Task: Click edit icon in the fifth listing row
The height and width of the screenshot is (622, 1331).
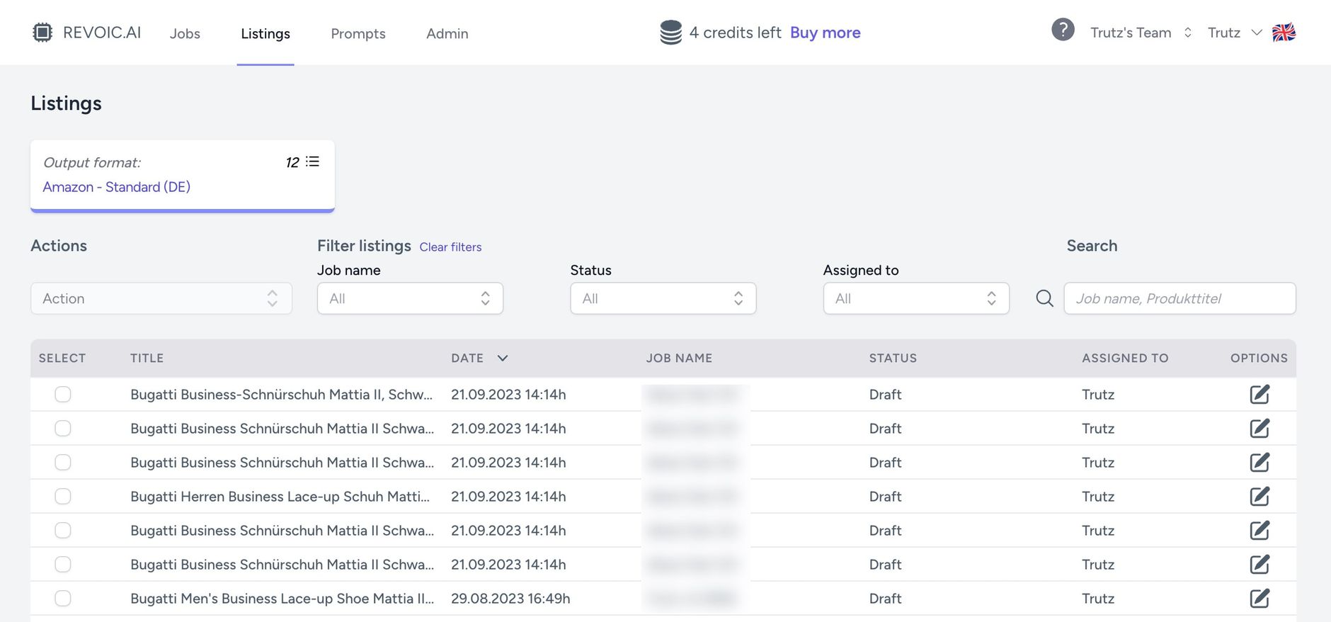Action: (x=1259, y=530)
